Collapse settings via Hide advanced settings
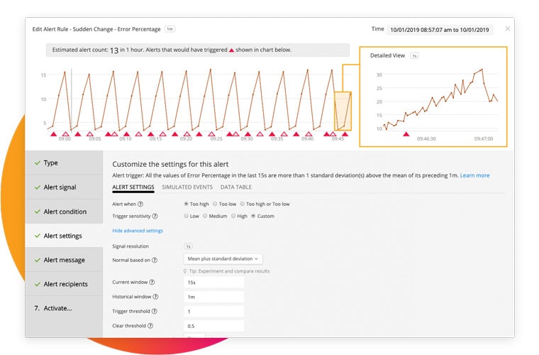The height and width of the screenshot is (355, 539). (138, 231)
